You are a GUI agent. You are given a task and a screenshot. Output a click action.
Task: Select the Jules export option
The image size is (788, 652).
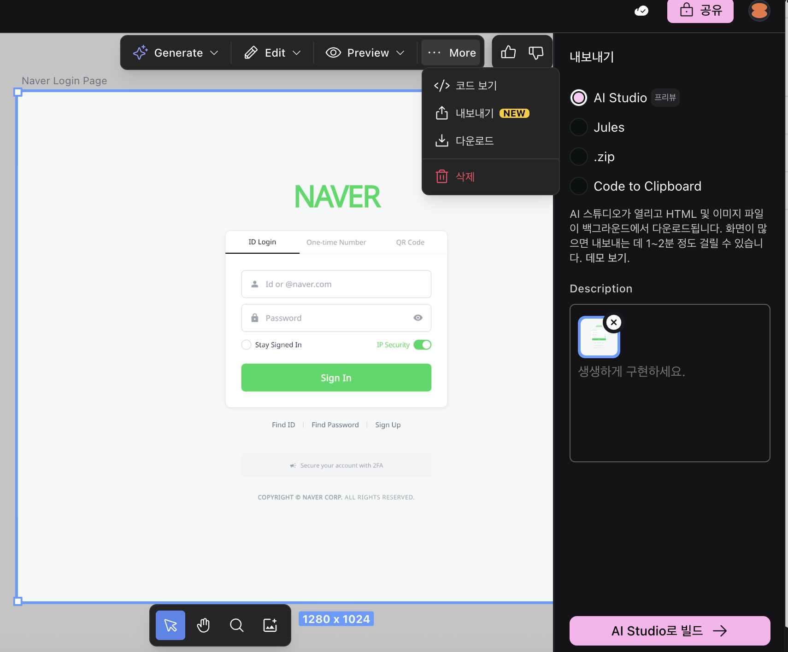pos(579,127)
